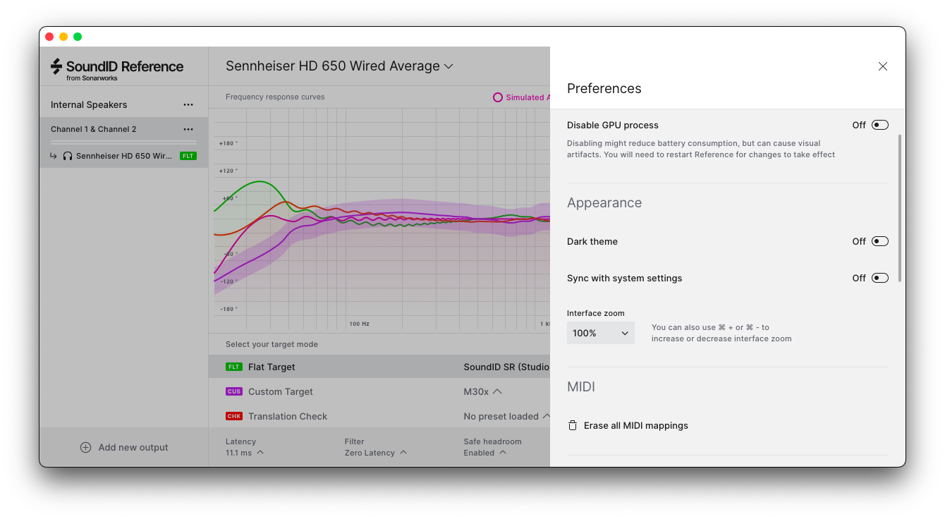Click the trash icon to erase MIDI mappings
Screen dimensions: 945x519
point(573,426)
